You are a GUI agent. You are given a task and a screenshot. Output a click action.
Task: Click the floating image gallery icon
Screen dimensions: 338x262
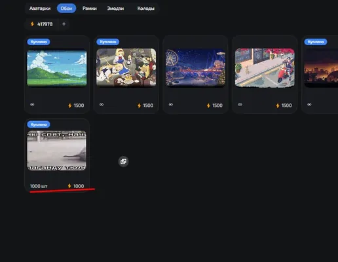click(123, 162)
